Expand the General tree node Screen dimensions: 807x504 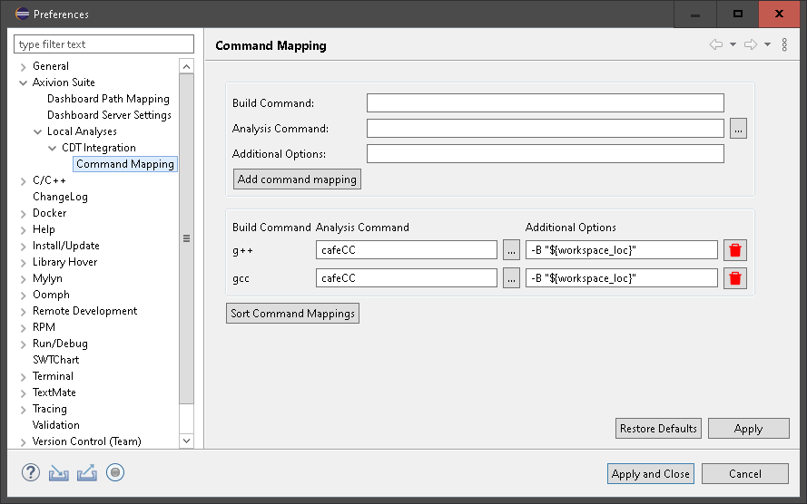click(x=24, y=67)
